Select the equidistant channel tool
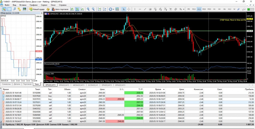The width and height of the screenshot is (255, 129). (x=176, y=9)
